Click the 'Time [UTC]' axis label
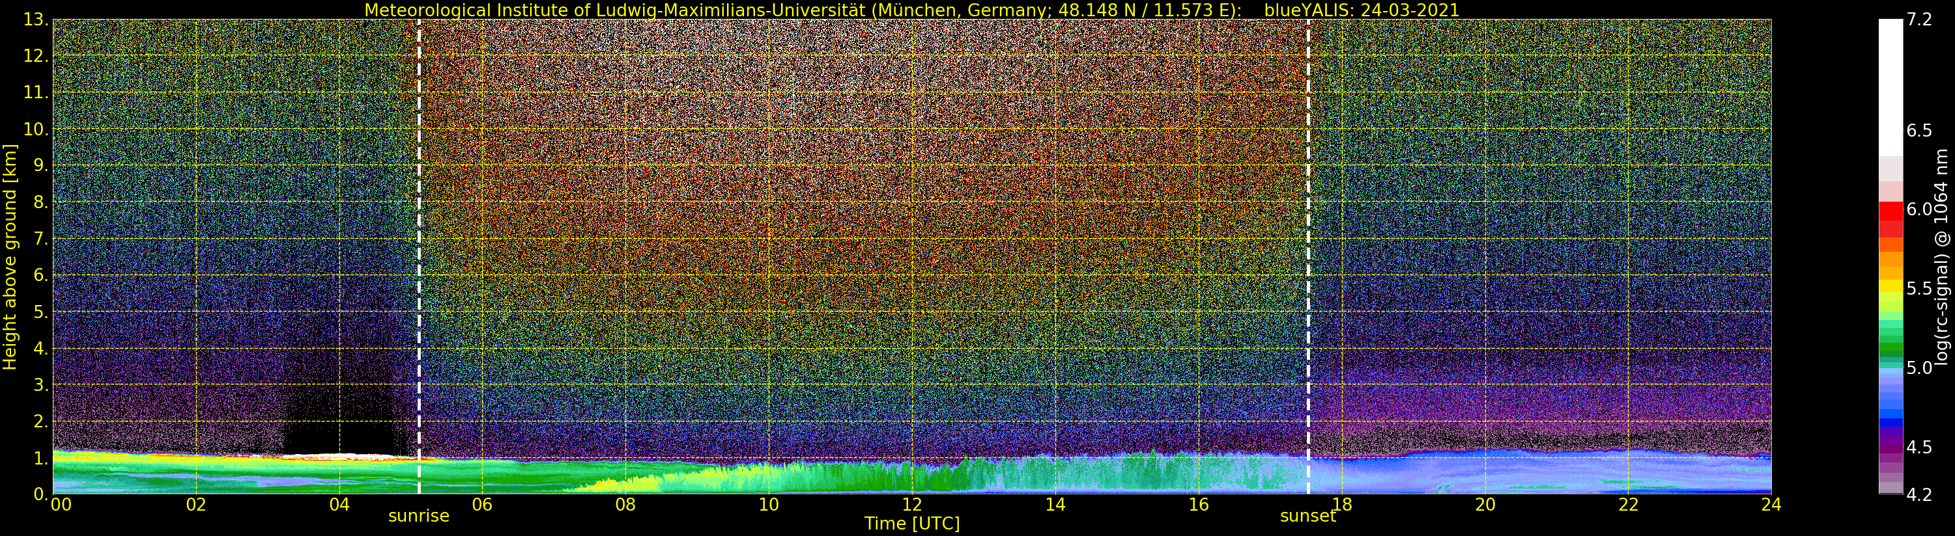1955x536 pixels. 912,523
